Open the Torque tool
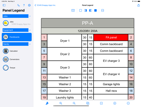The width and height of the screenshot is (142, 107). tap(17, 68)
